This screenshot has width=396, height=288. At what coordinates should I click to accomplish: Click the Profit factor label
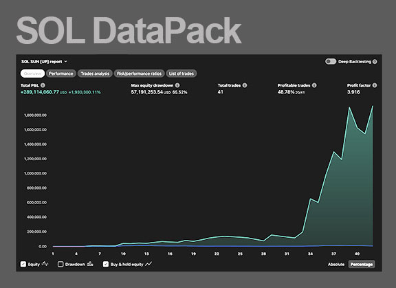click(359, 85)
